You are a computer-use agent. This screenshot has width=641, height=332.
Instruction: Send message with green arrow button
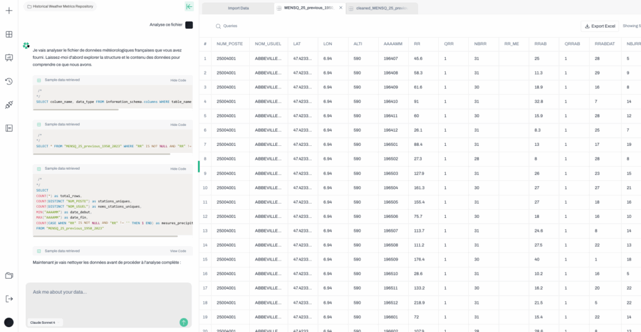183,322
